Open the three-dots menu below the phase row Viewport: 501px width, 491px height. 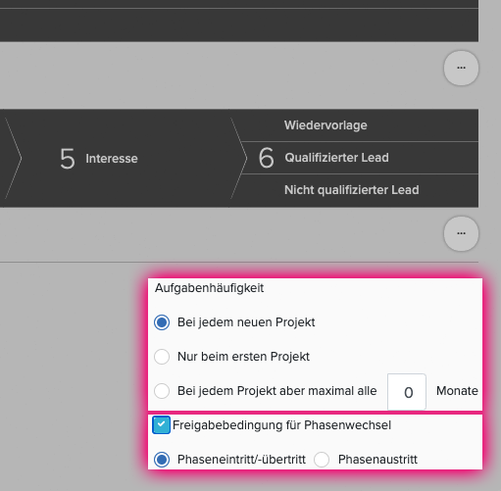(x=461, y=233)
